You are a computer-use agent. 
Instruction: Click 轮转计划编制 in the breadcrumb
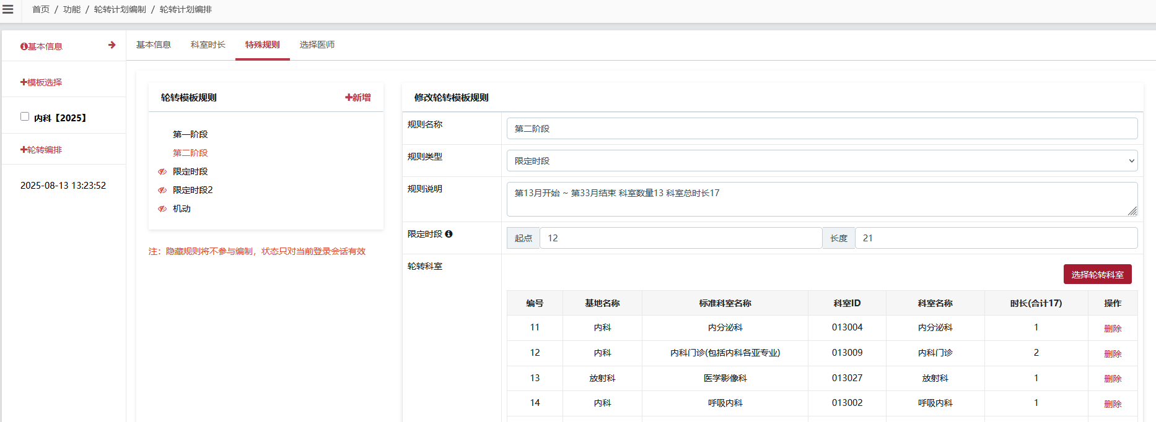(120, 9)
